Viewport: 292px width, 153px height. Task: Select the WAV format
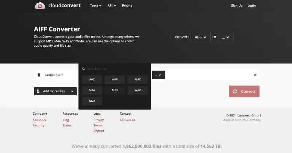138,90
